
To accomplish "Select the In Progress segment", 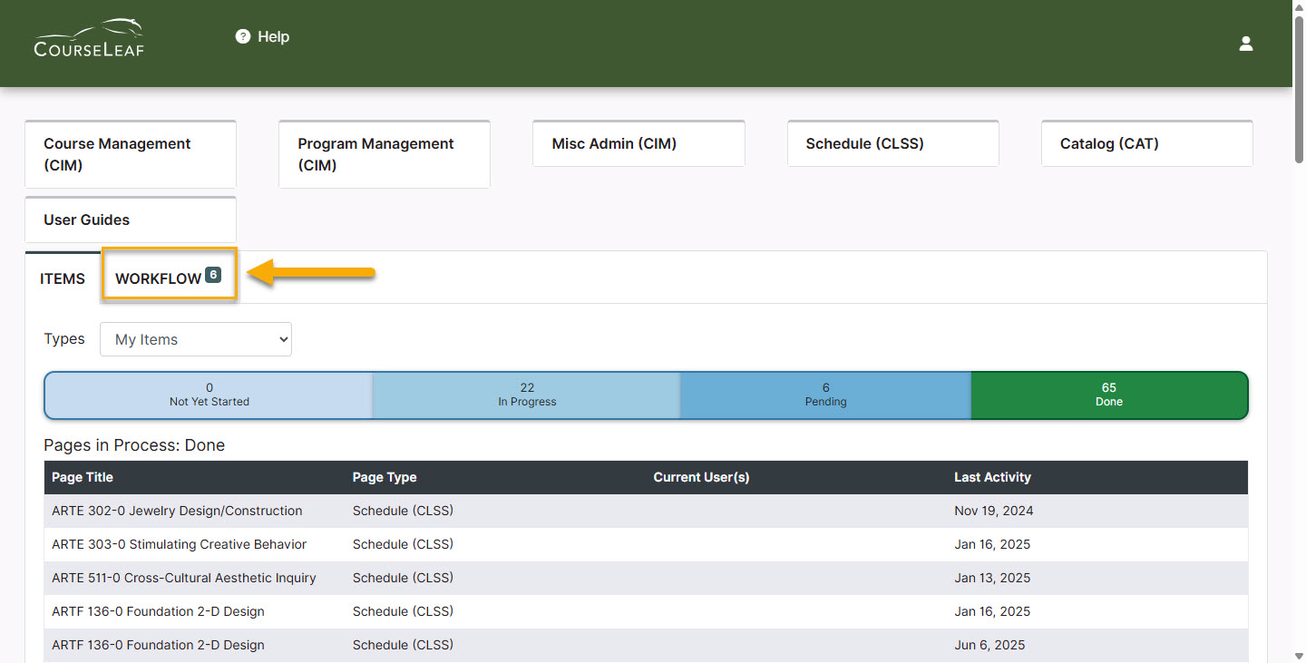I will click(x=527, y=395).
